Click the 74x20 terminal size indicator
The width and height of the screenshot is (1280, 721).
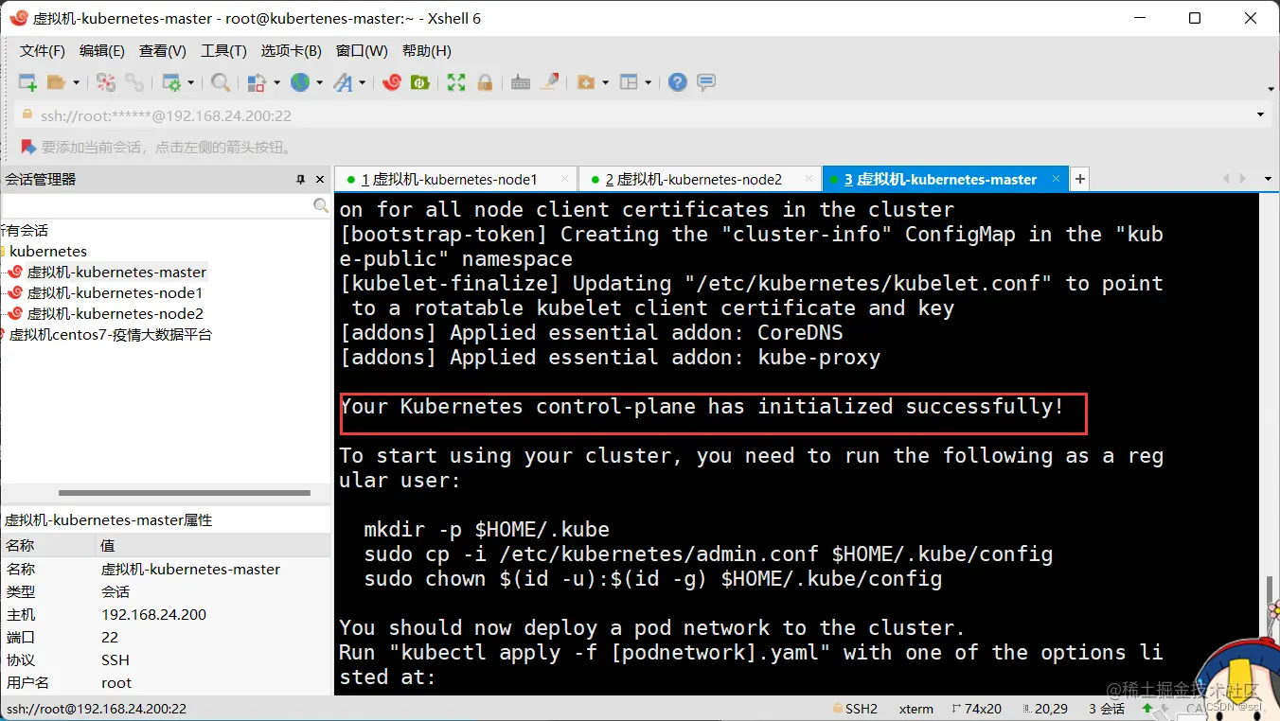coord(975,709)
